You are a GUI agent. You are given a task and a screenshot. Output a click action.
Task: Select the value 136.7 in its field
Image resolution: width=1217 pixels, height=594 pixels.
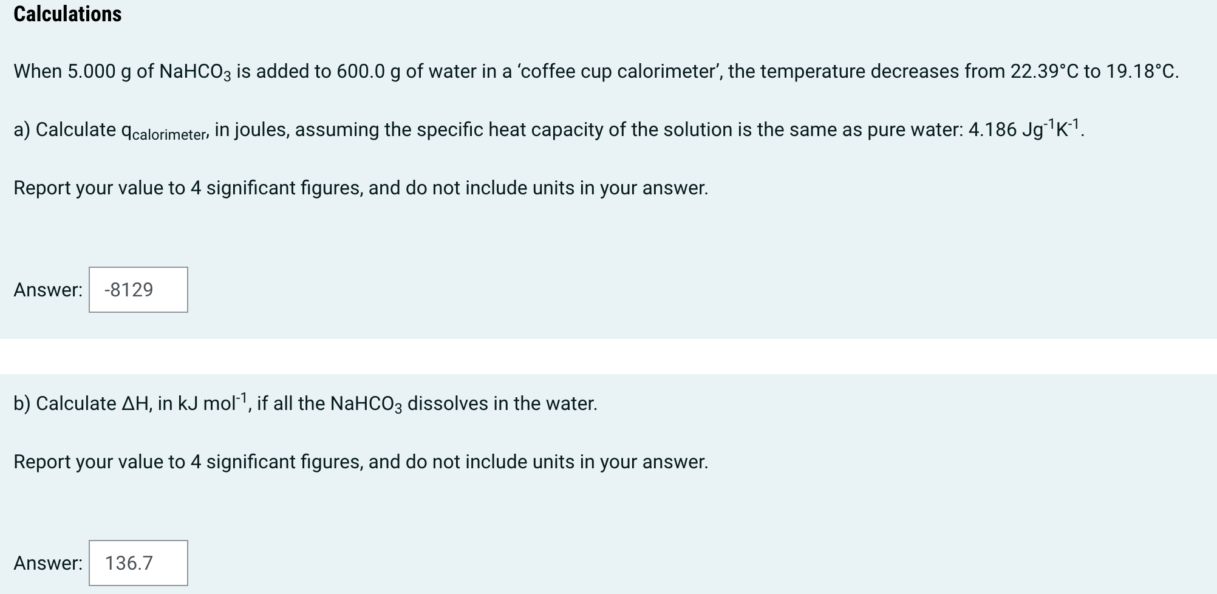[130, 563]
